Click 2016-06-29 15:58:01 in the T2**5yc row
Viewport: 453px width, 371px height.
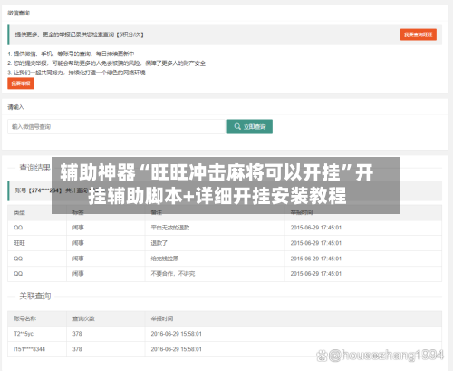pos(176,334)
